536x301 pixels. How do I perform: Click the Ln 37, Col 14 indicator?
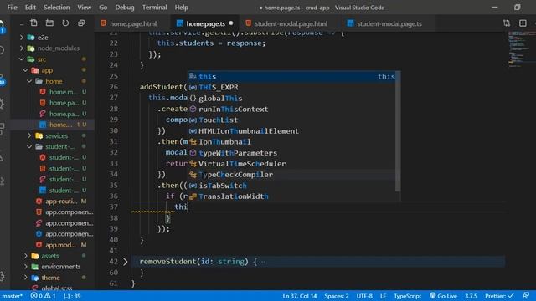pyautogui.click(x=300, y=296)
